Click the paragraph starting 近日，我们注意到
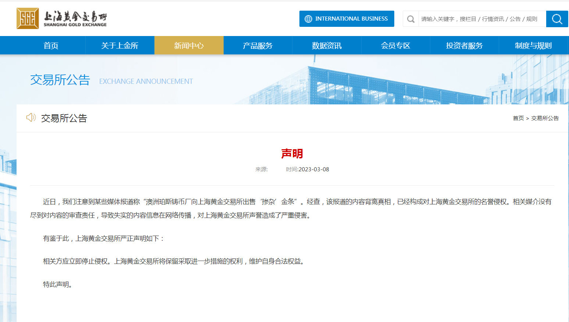The width and height of the screenshot is (569, 322). (291, 208)
